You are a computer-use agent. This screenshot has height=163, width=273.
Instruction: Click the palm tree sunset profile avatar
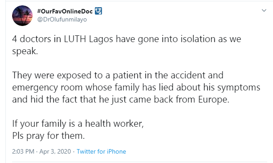22,16
